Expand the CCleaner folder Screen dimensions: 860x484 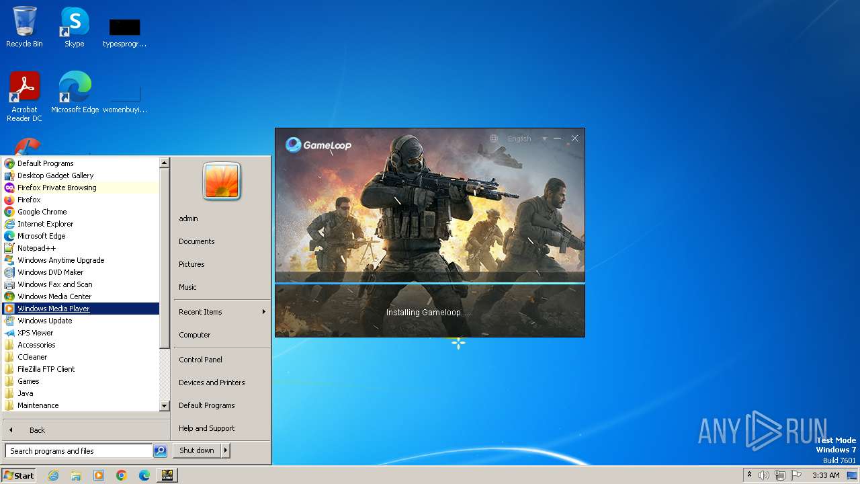click(x=81, y=357)
